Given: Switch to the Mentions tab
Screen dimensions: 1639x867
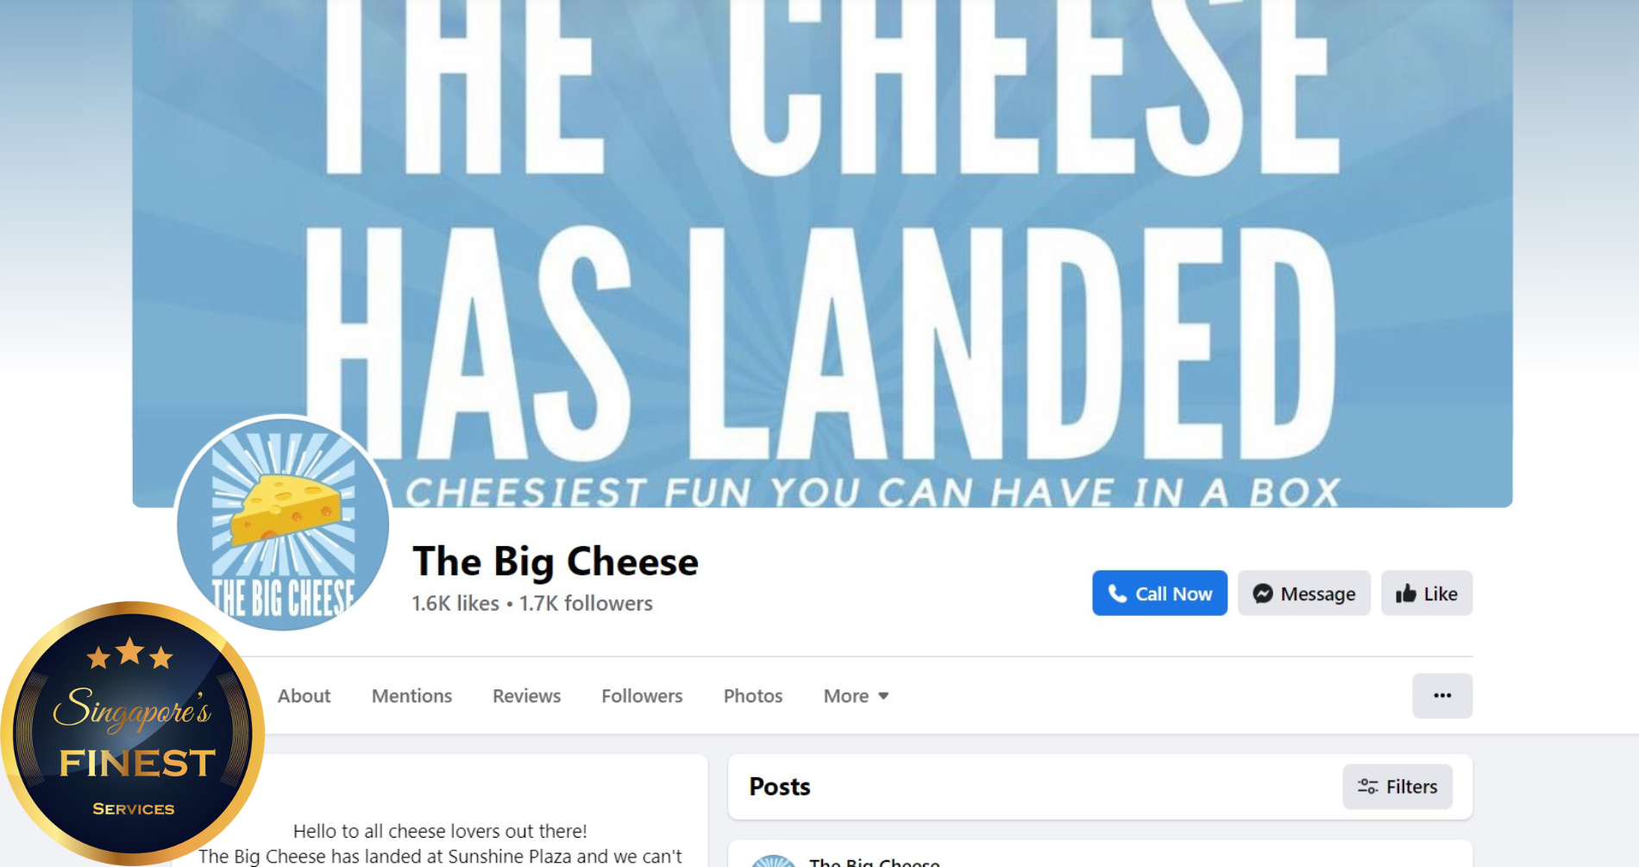Looking at the screenshot, I should point(411,696).
